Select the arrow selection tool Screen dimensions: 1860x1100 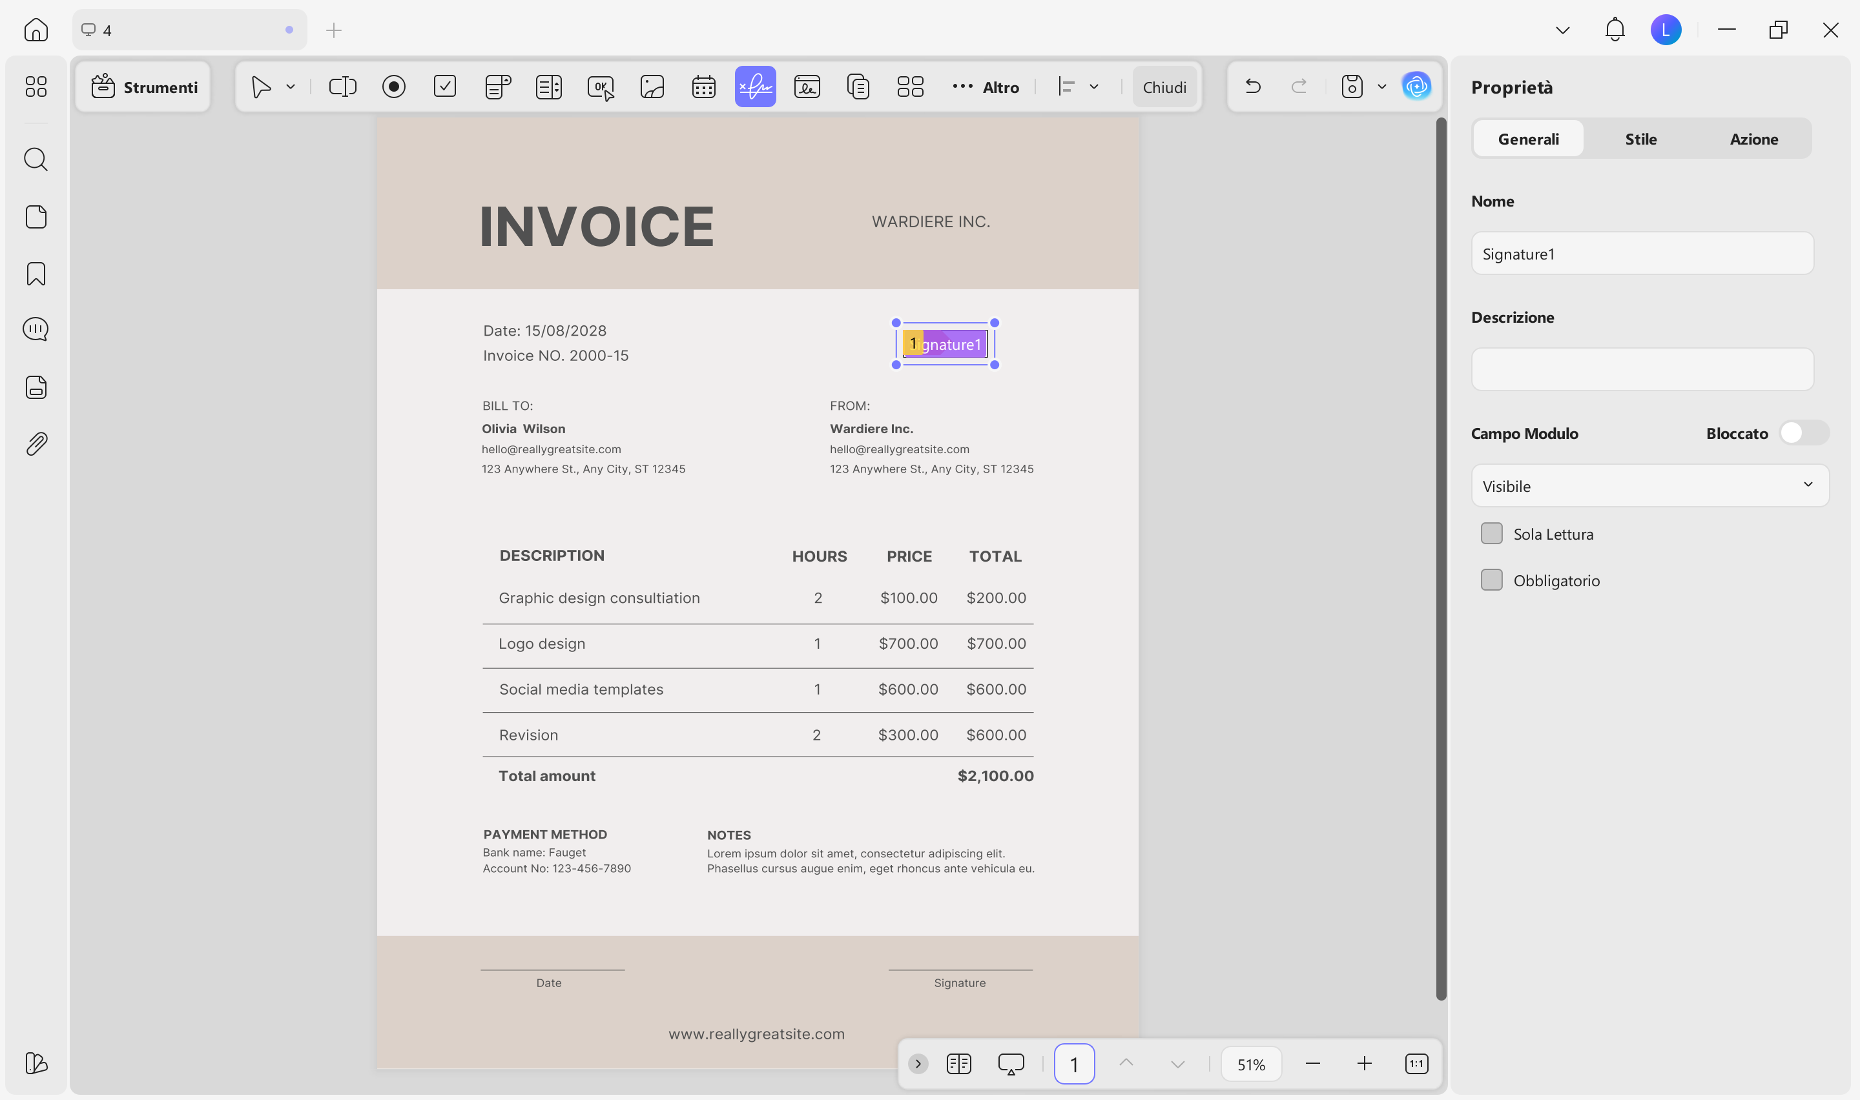coord(261,87)
